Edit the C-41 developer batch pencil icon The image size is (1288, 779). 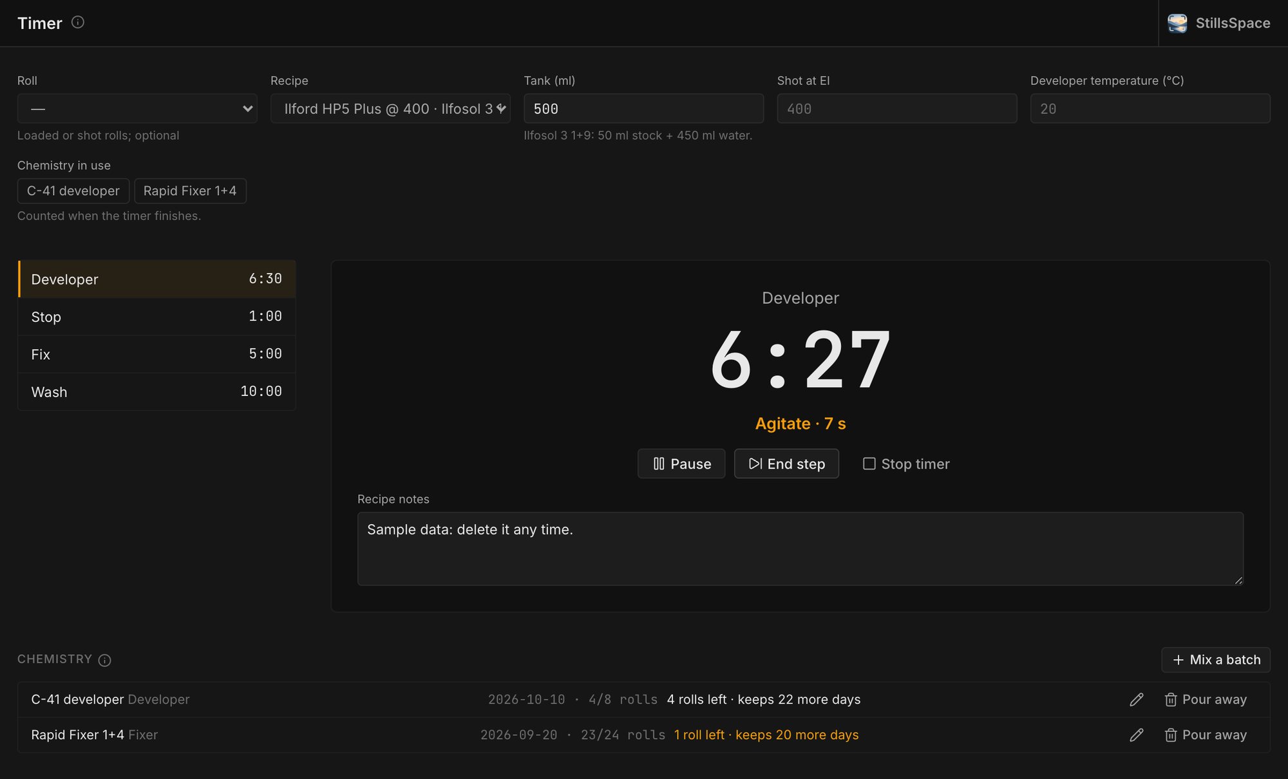[1137, 700]
